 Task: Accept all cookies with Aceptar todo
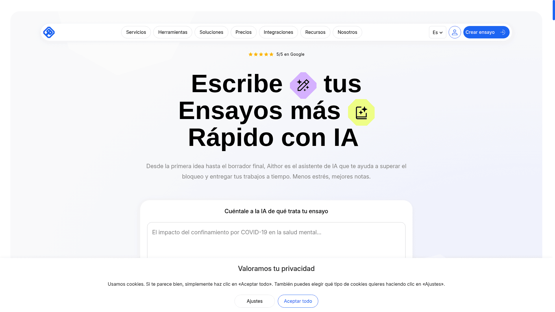pyautogui.click(x=298, y=301)
